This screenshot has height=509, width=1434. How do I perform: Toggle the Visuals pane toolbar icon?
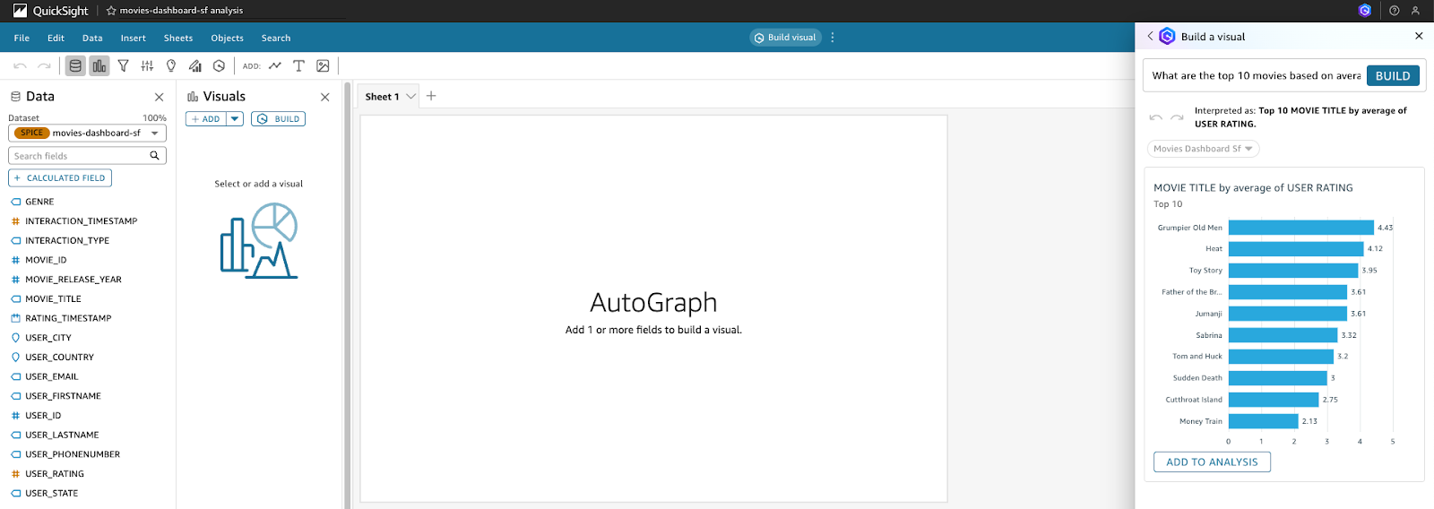[x=99, y=65]
